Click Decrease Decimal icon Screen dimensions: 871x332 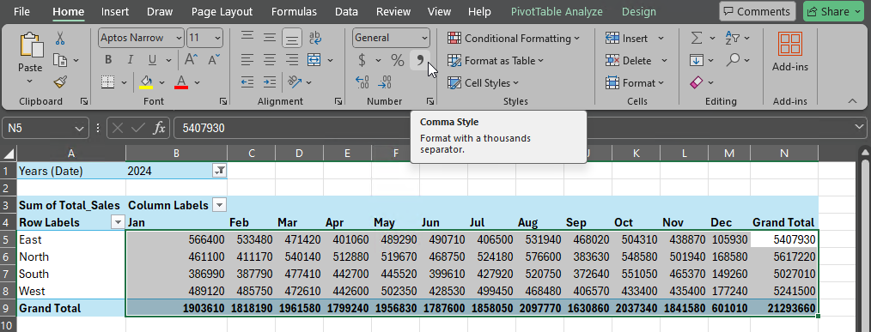pyautogui.click(x=385, y=82)
